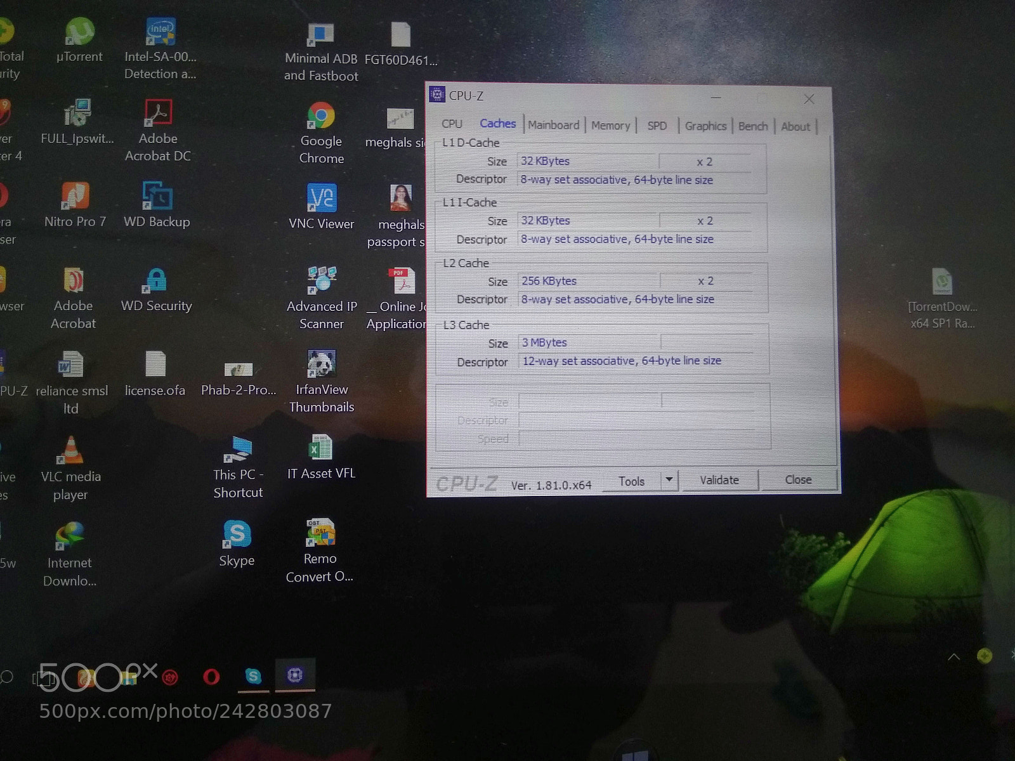
Task: Click Skype icon in taskbar
Action: 253,676
